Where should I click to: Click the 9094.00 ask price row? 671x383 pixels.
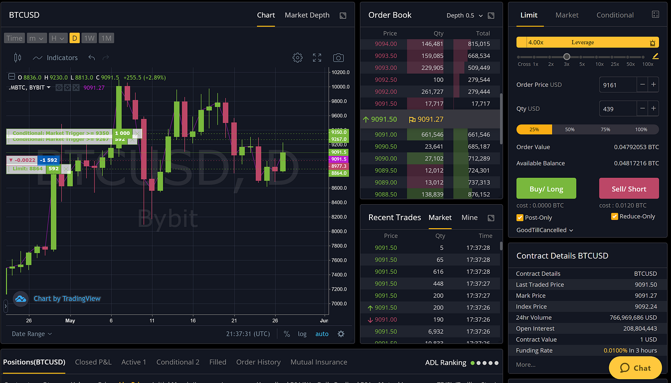429,44
